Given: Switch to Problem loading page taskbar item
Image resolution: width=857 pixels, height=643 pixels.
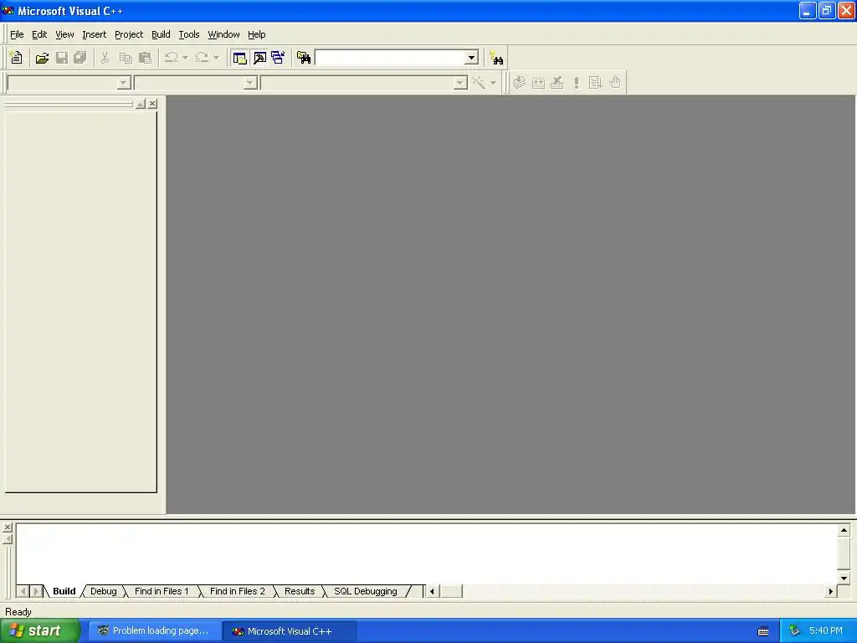Looking at the screenshot, I should [155, 631].
